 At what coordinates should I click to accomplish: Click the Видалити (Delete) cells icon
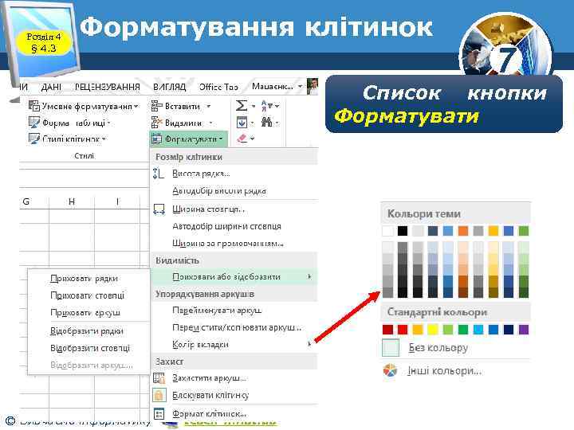(157, 123)
